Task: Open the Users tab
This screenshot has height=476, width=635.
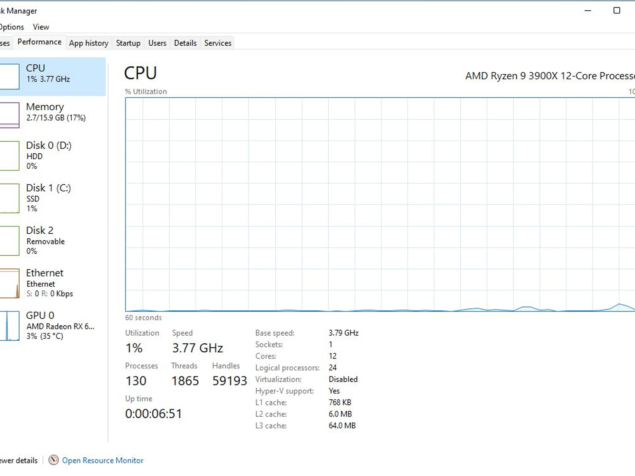Action: coord(157,43)
